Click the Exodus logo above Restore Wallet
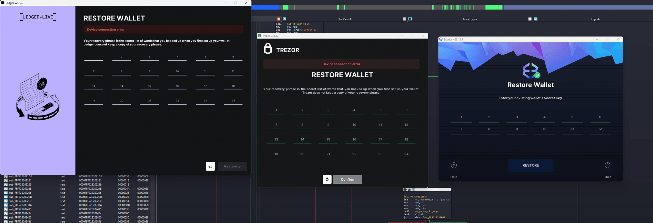This screenshot has height=223, width=653. click(x=531, y=71)
